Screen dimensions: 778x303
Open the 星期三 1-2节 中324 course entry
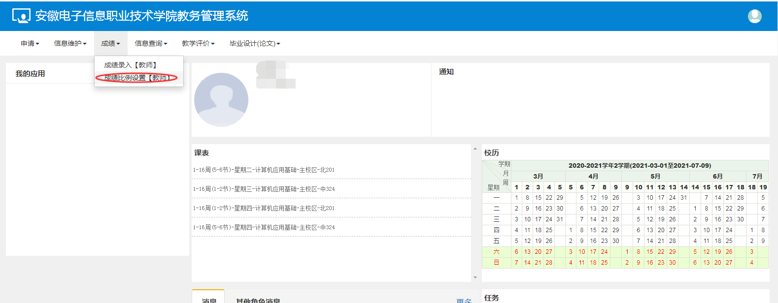tap(264, 189)
